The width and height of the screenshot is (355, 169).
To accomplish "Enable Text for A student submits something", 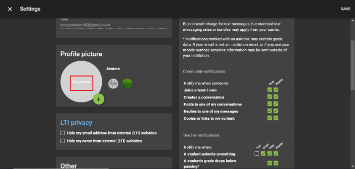I will coord(257,153).
